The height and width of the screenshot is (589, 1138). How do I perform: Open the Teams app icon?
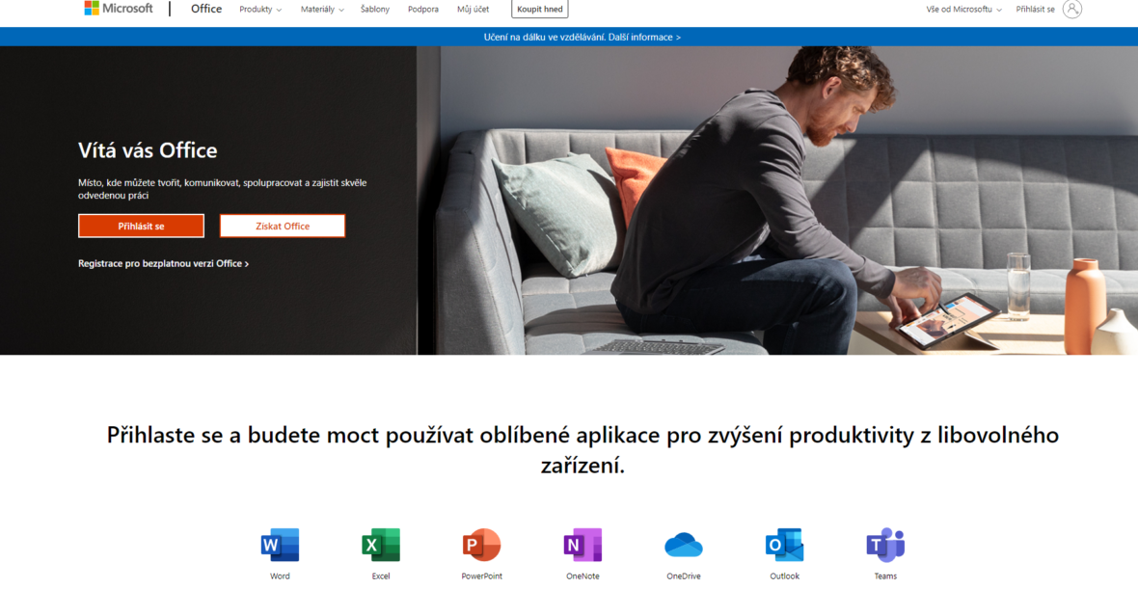pyautogui.click(x=885, y=545)
